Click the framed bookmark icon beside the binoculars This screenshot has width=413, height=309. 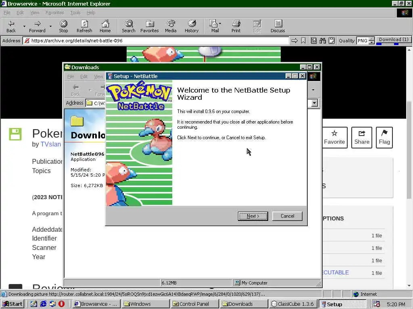pos(314,41)
